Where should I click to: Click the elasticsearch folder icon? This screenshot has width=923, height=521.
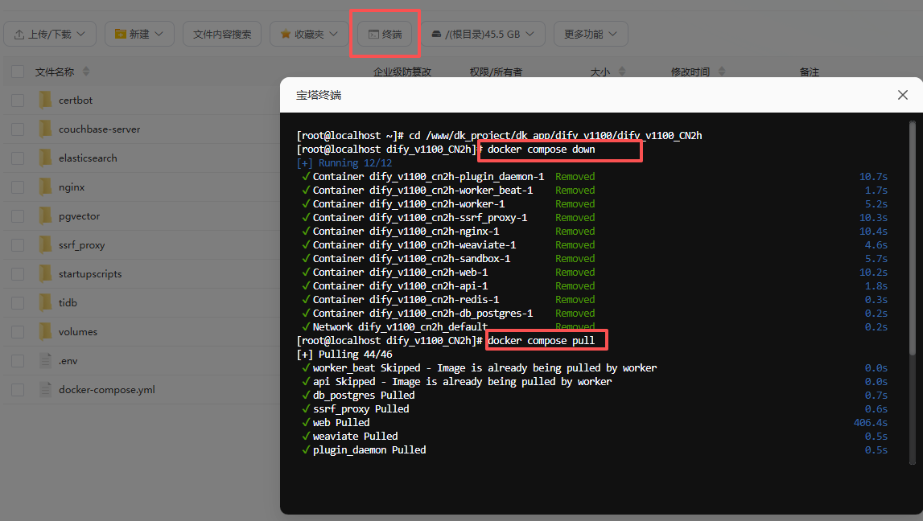[x=45, y=158]
